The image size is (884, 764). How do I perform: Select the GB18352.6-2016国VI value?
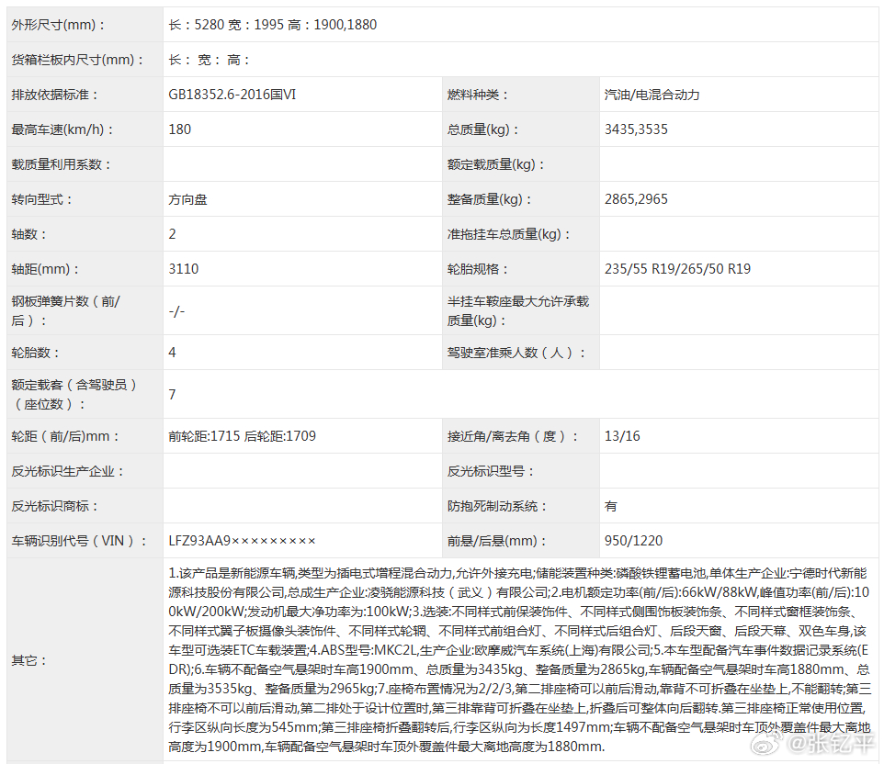coord(232,95)
